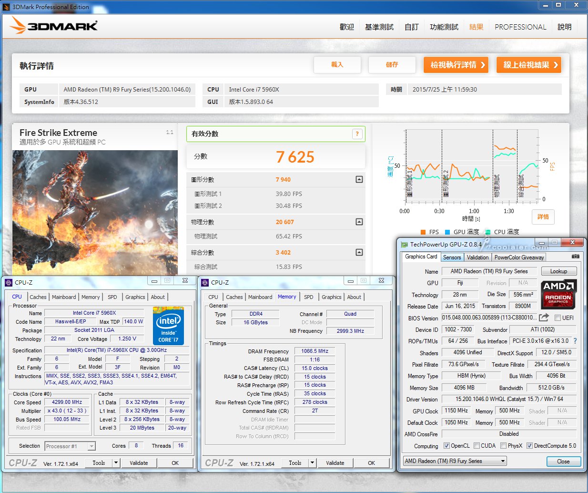The height and width of the screenshot is (493, 588).
Task: Open Tools dropdown arrow in CPU-Z Memory window
Action: (312, 462)
